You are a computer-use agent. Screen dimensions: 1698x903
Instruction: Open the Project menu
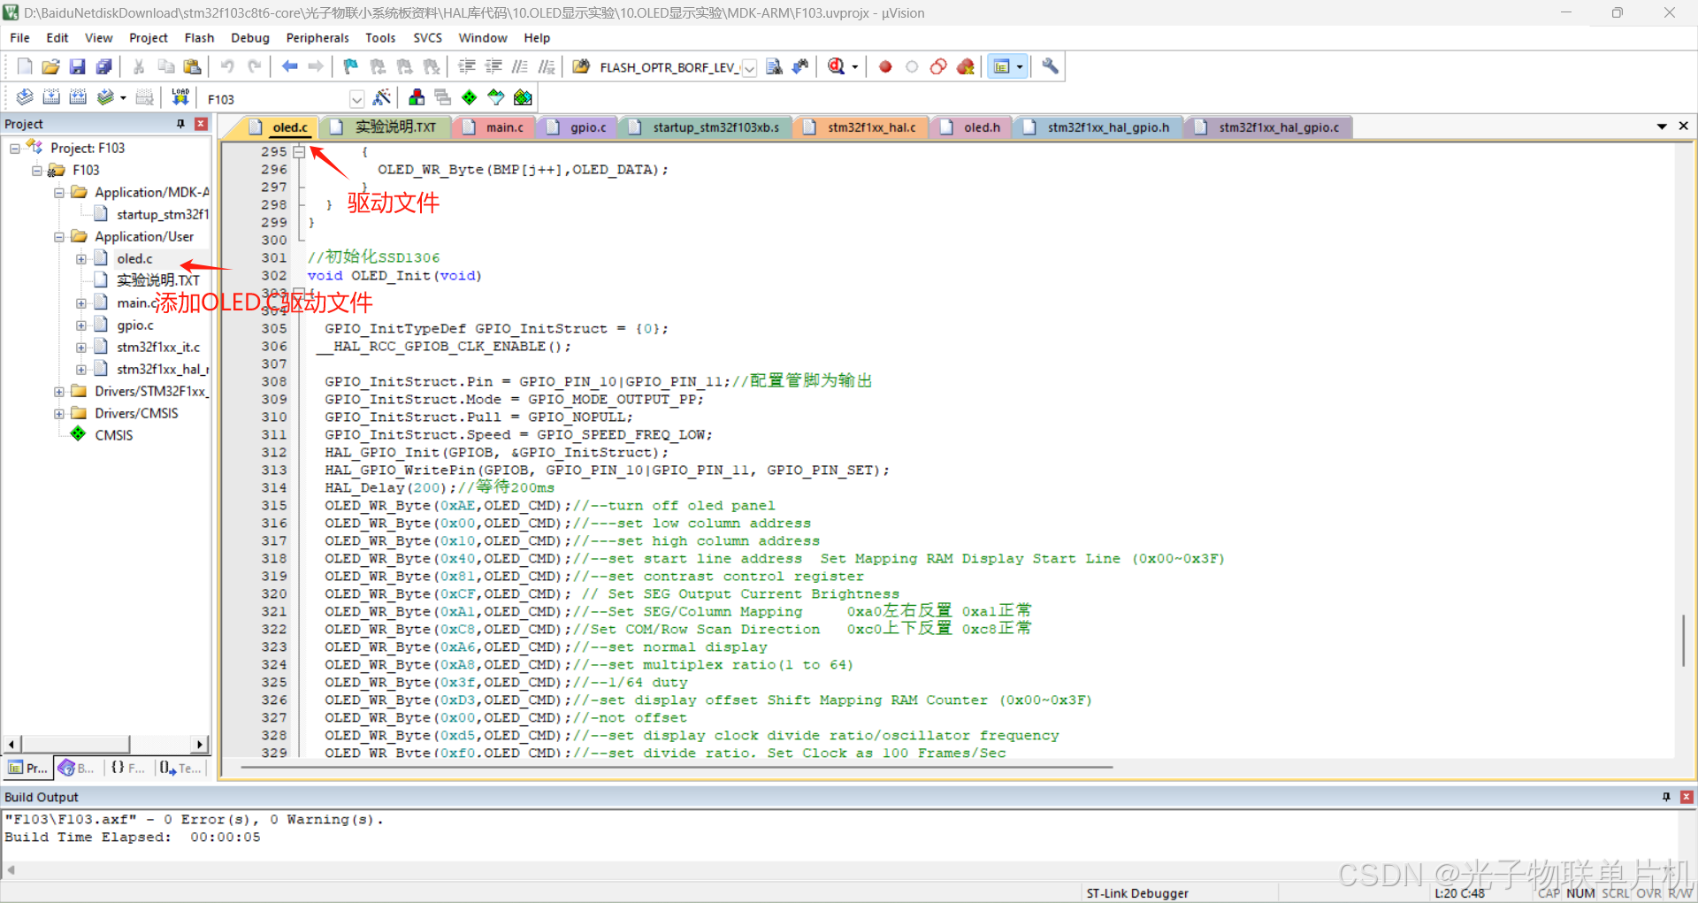(148, 38)
